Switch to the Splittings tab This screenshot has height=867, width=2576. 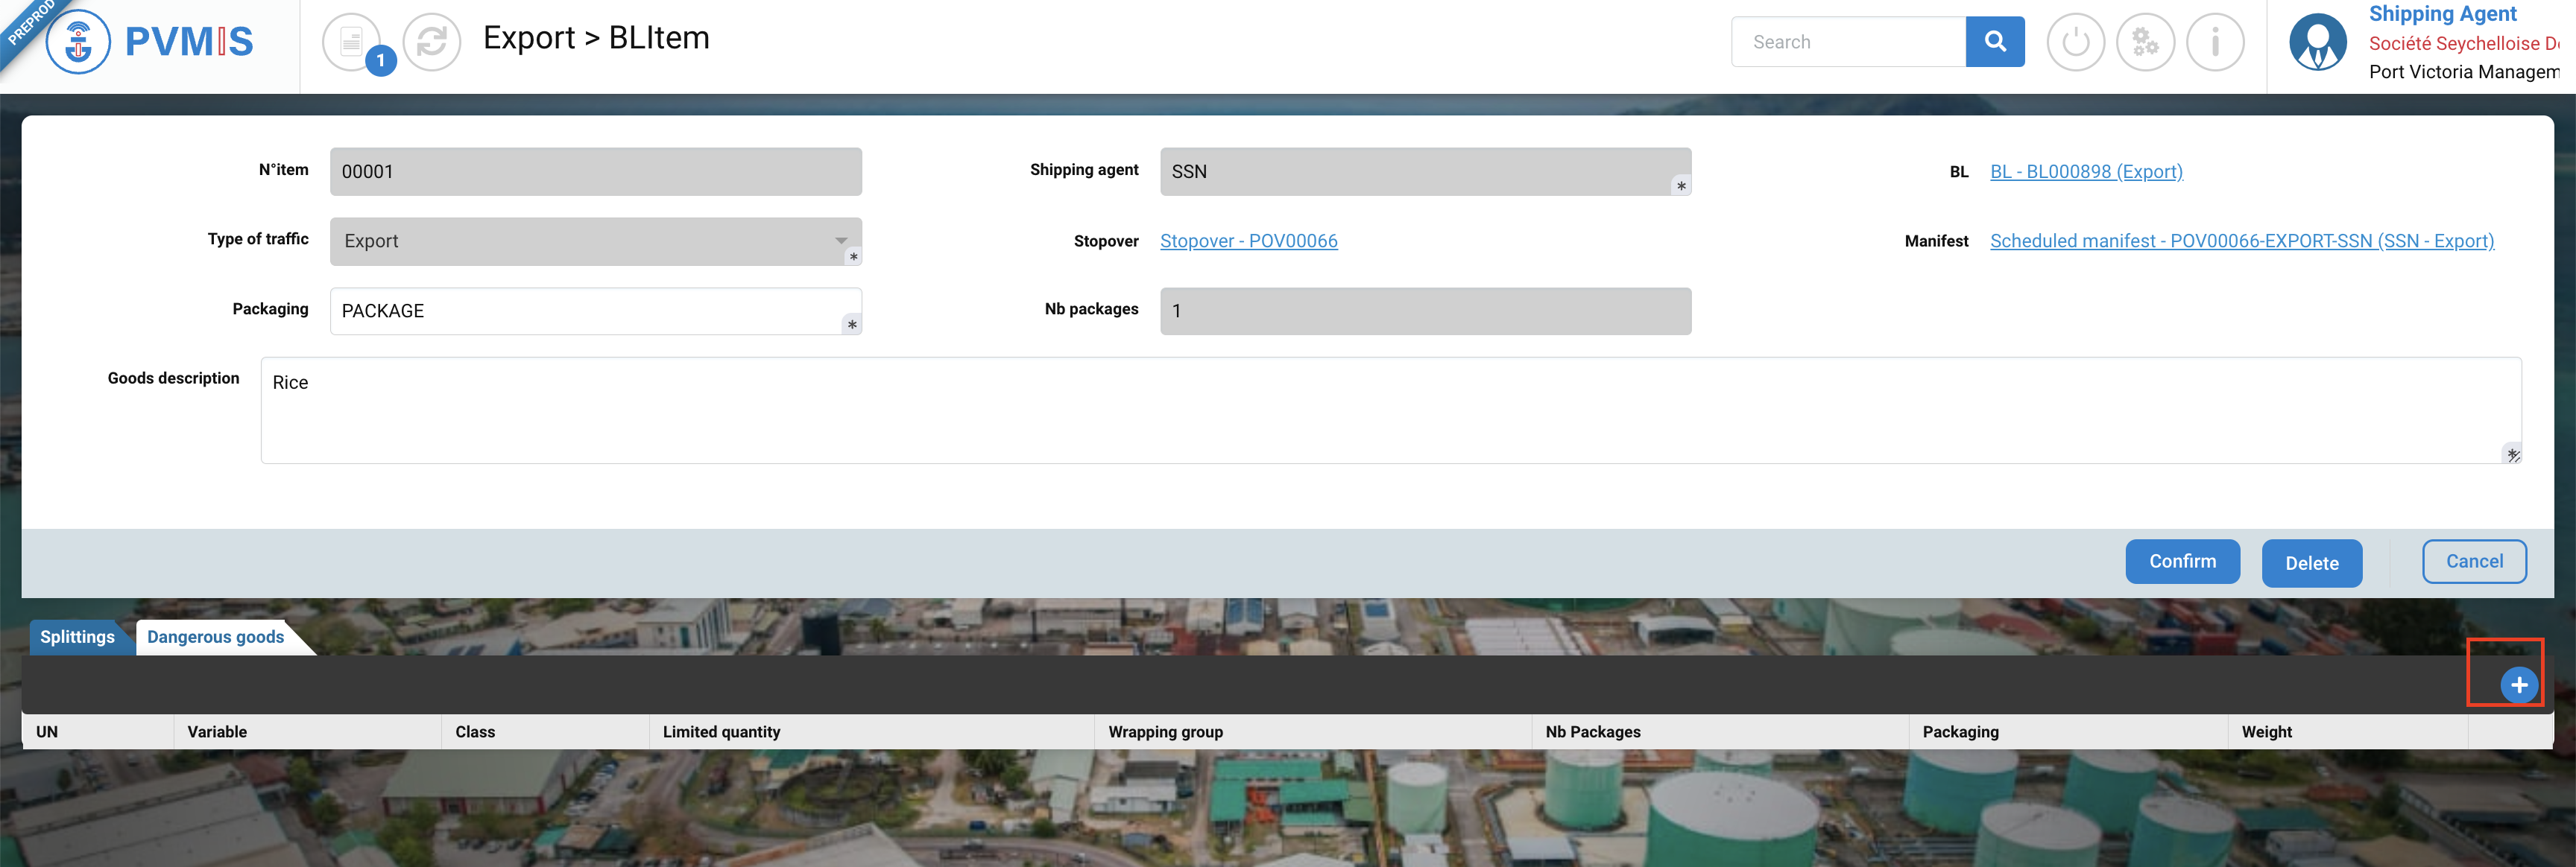77,638
